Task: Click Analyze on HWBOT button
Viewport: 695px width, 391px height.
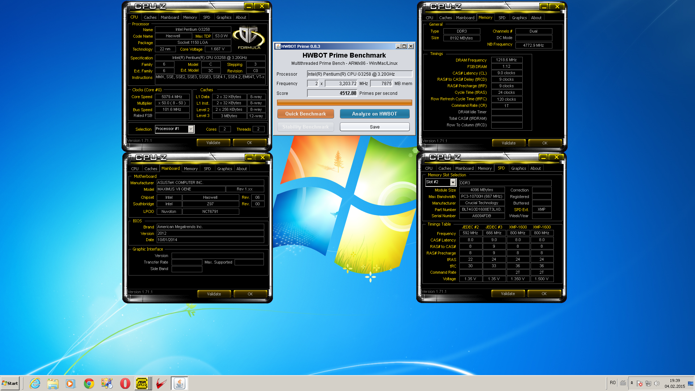Action: click(375, 114)
